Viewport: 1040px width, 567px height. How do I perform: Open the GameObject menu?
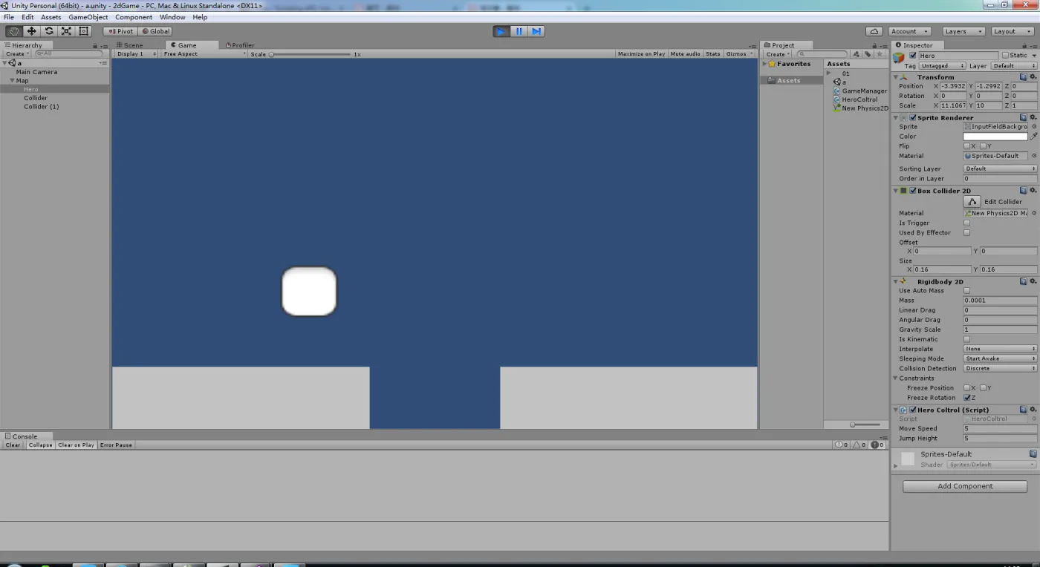[x=88, y=17]
